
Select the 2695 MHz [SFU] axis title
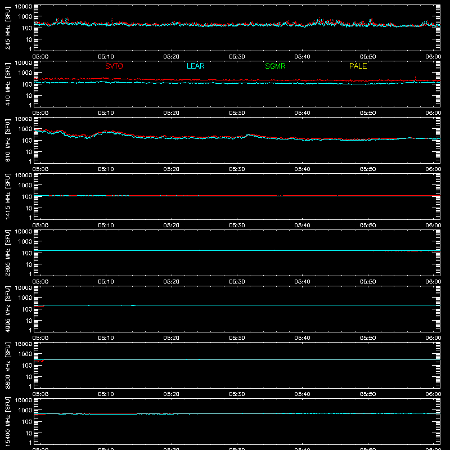click(7, 253)
